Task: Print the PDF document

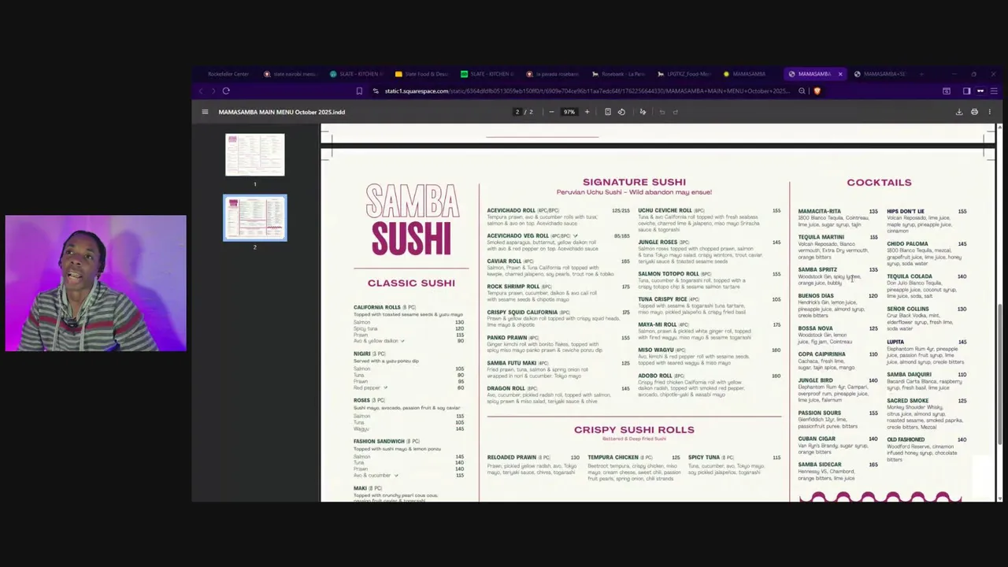Action: point(974,112)
